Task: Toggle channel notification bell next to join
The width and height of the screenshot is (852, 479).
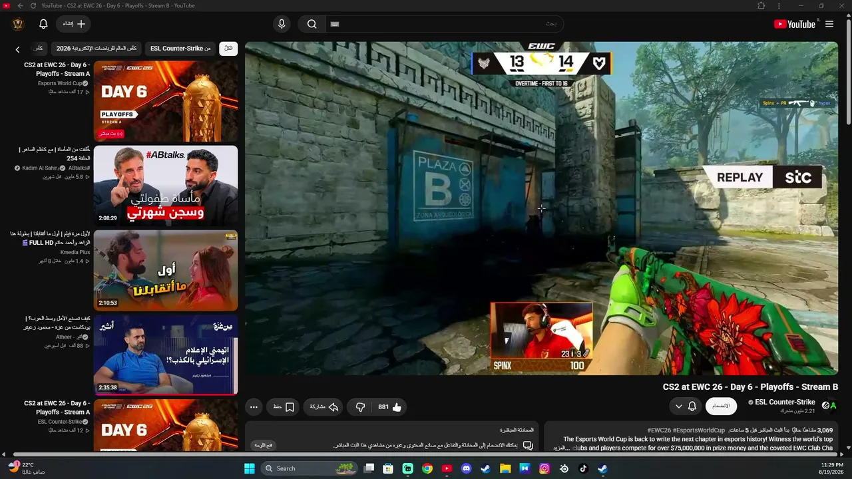Action: [692, 406]
